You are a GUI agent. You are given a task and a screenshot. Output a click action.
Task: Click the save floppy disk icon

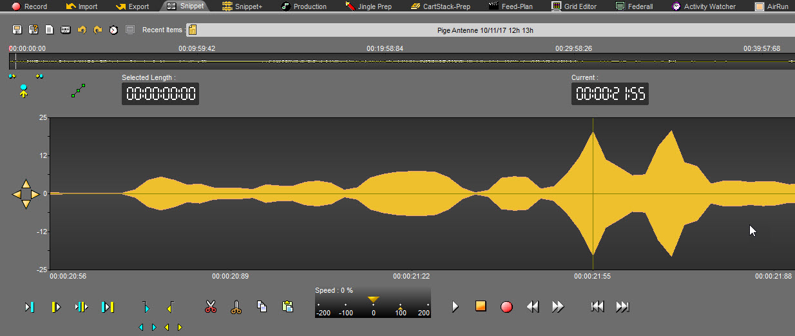pyautogui.click(x=17, y=30)
